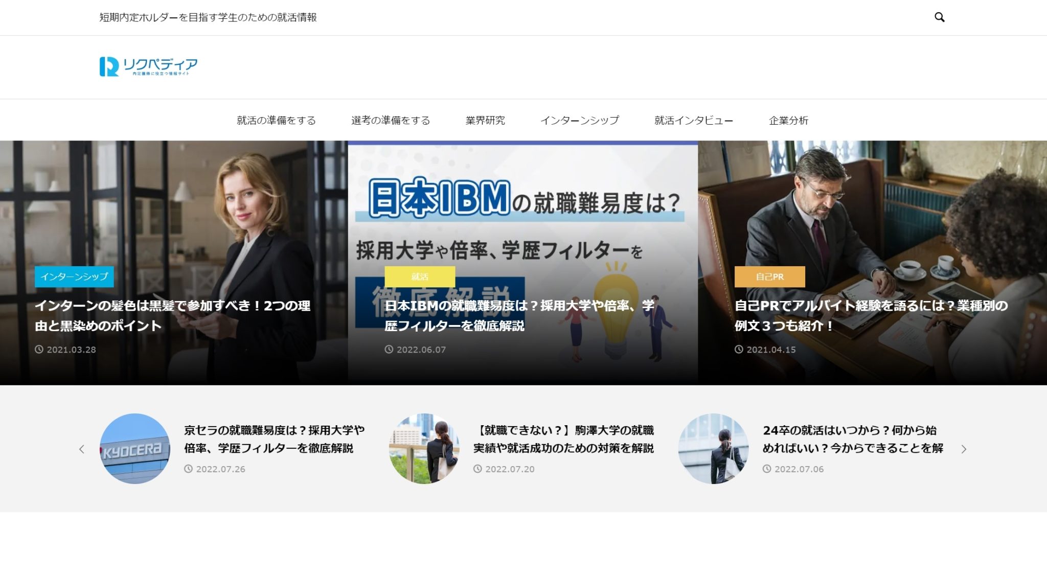Screen dimensions: 1047x579
Task: Open 24卒の就活はいつから article link
Action: coord(853,439)
